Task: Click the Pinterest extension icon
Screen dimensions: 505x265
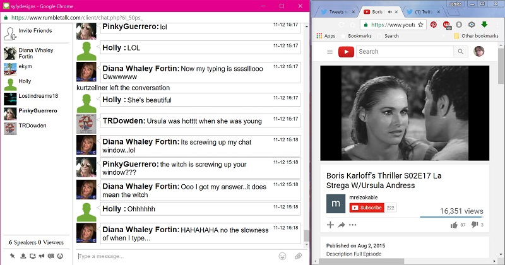Action: [x=434, y=25]
